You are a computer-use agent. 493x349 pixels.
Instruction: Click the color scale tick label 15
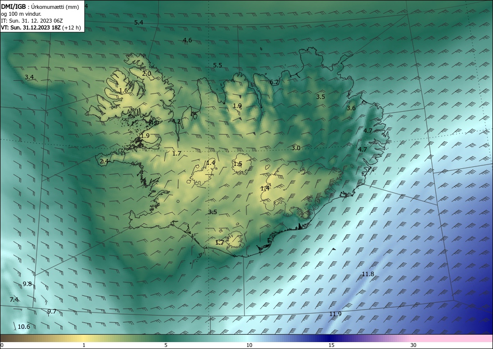pyautogui.click(x=331, y=345)
